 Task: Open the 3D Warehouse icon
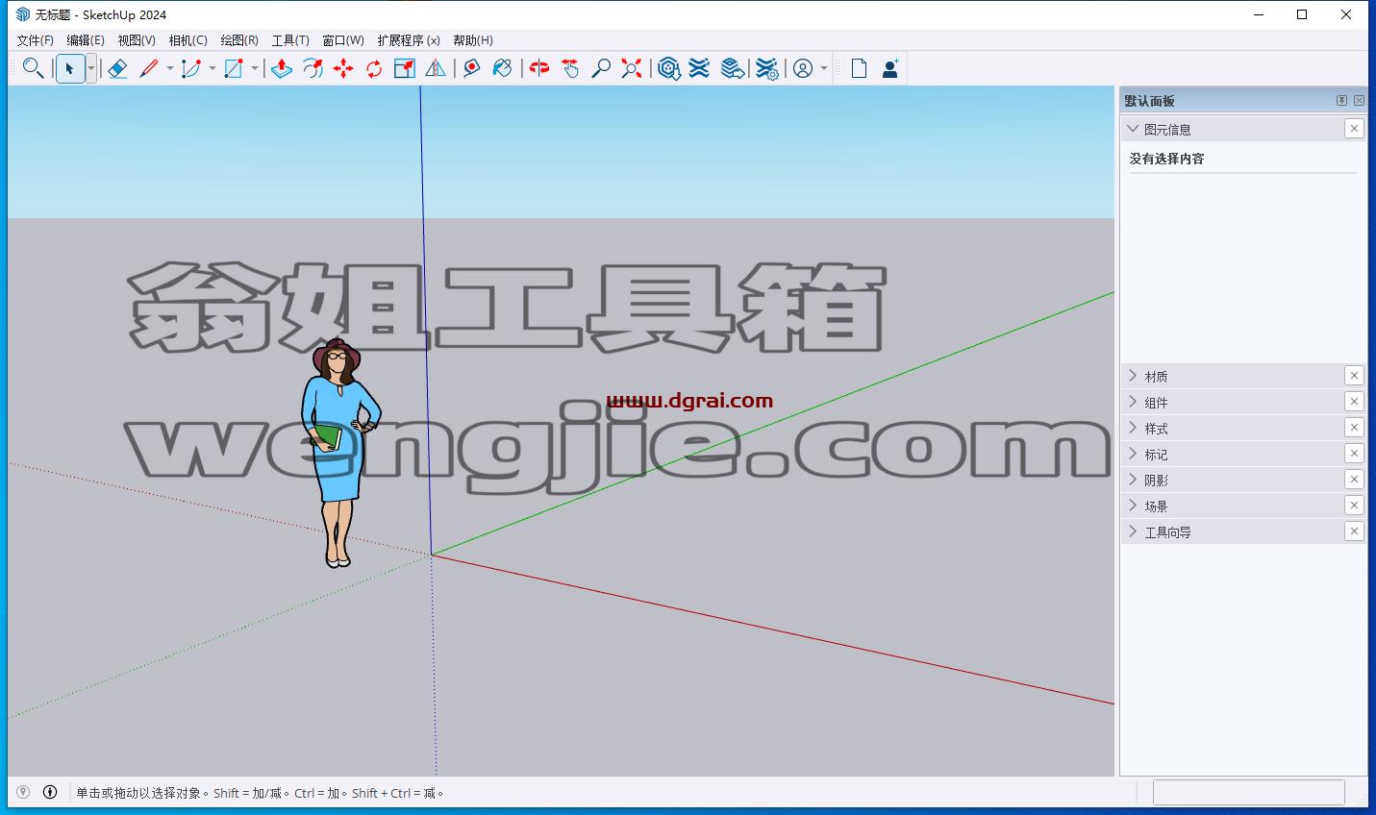click(669, 68)
